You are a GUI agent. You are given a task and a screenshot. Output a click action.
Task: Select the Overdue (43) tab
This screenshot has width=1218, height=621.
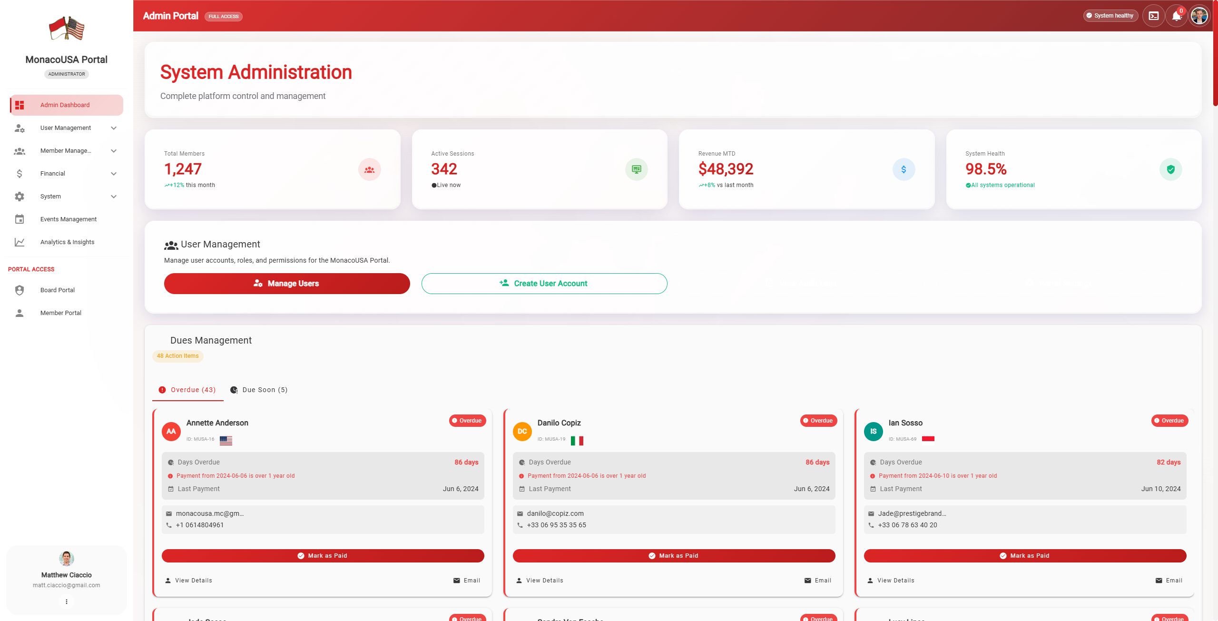pyautogui.click(x=187, y=390)
